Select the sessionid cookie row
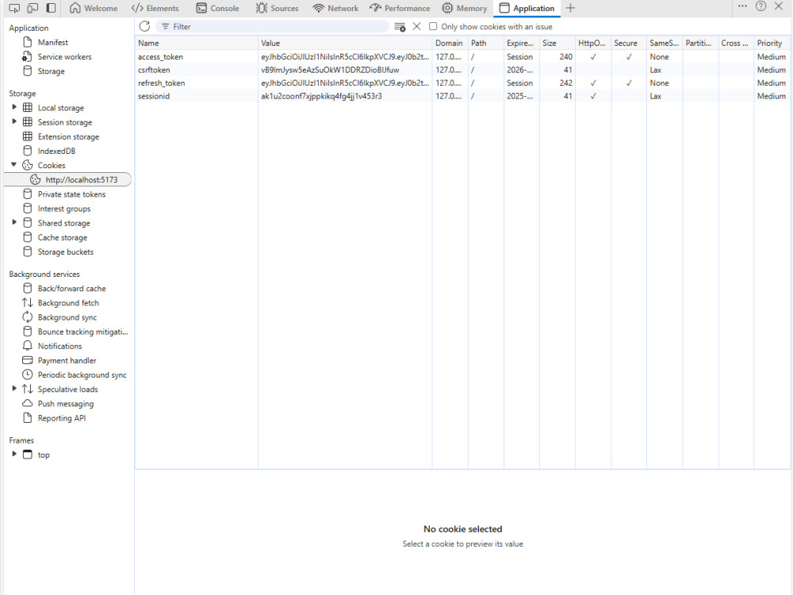The image size is (793, 595). tap(462, 96)
